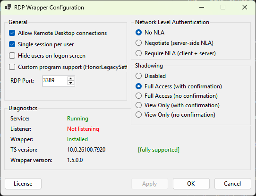256x196 pixels.
Task: Increase RDP Port with up arrow
Action: tap(70, 79)
